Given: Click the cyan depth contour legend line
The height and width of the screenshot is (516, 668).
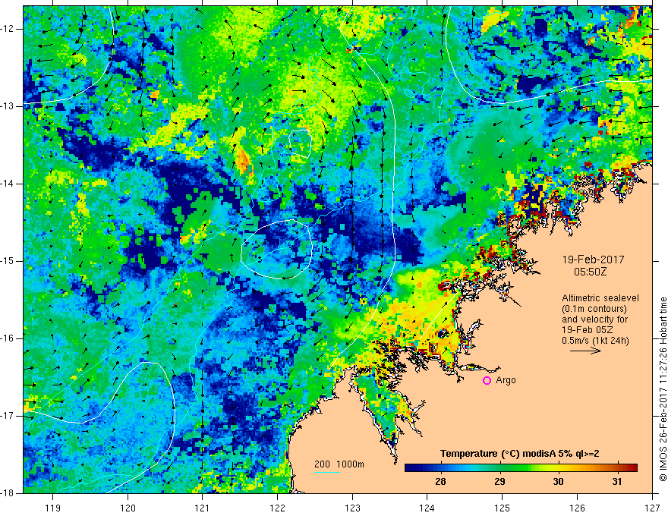Looking at the screenshot, I should tap(326, 472).
